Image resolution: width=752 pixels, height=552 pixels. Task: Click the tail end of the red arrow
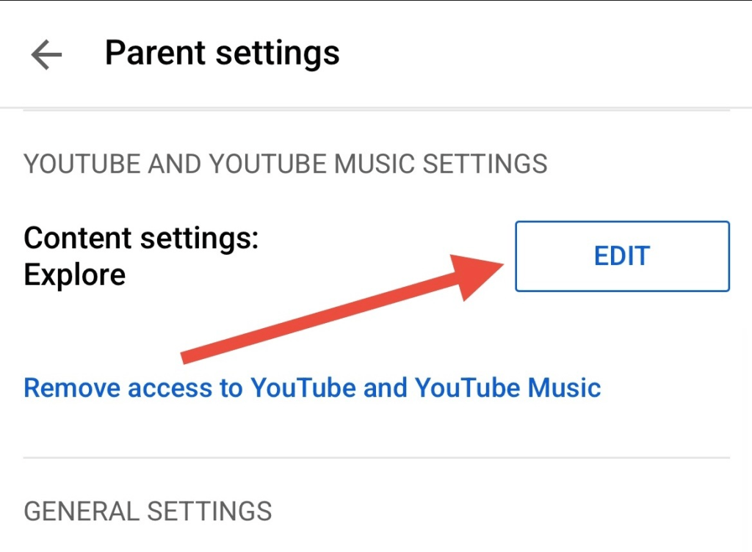[185, 357]
